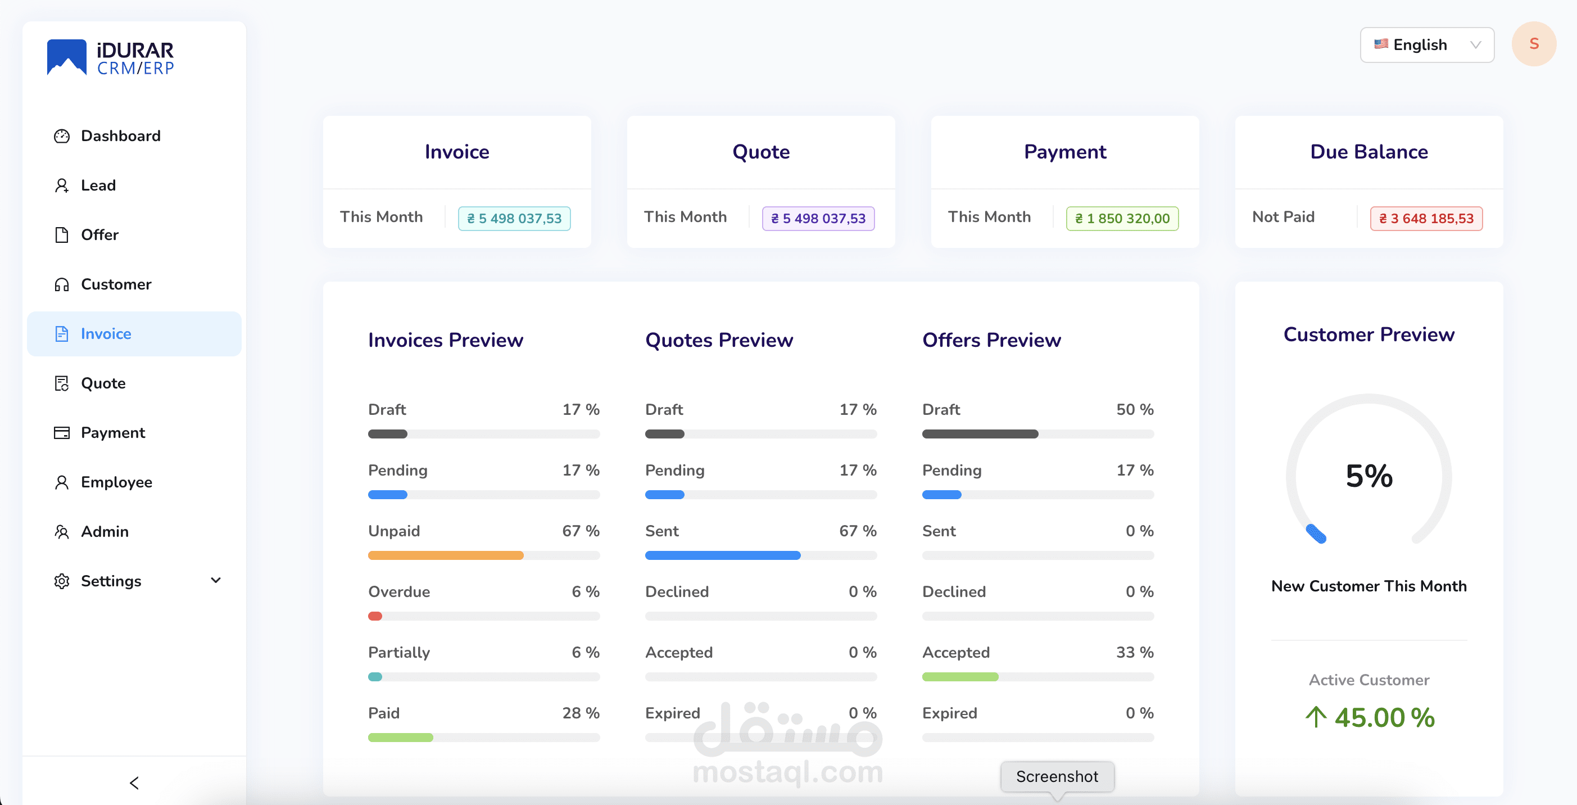Click the Invoice file icon in sidebar
This screenshot has height=805, width=1577.
tap(62, 333)
